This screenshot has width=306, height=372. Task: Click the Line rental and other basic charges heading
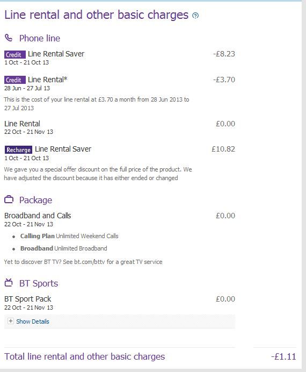click(97, 15)
